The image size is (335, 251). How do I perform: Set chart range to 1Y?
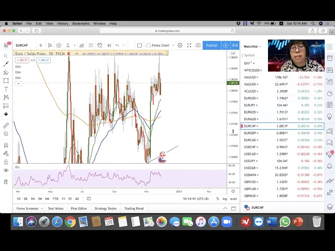(63, 199)
